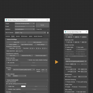Switch to the Performance tab
This screenshot has width=93, height=93.
pyautogui.click(x=24, y=36)
